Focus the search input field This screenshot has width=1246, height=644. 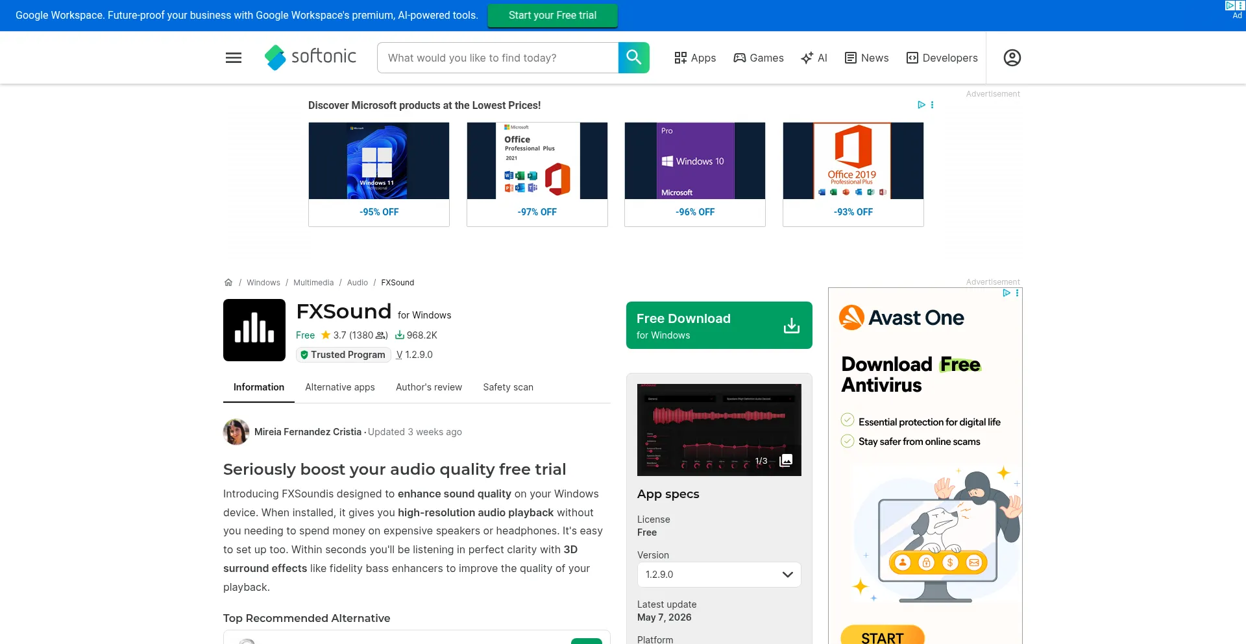click(498, 58)
